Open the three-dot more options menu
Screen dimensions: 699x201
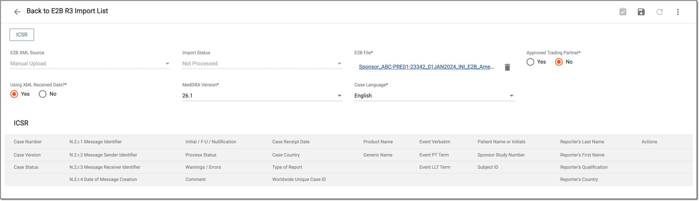(x=678, y=12)
